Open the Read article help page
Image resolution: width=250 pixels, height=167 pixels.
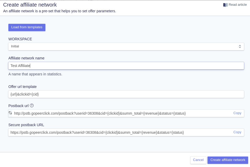click(237, 5)
